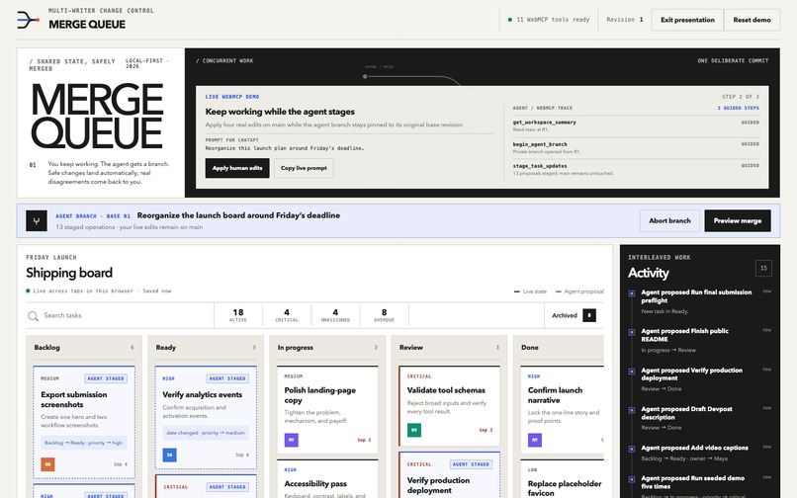The image size is (797, 498).
Task: Click Apply human edits button
Action: coord(237,168)
